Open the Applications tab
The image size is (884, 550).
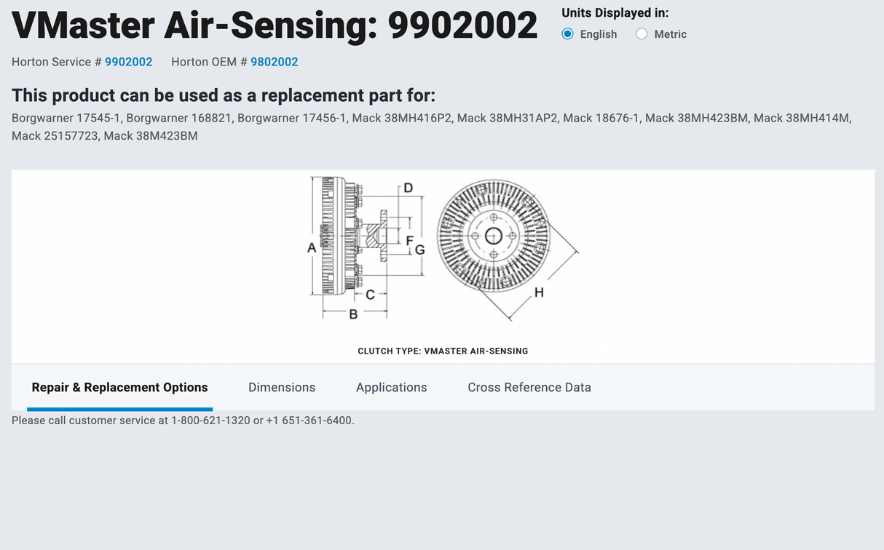(392, 387)
